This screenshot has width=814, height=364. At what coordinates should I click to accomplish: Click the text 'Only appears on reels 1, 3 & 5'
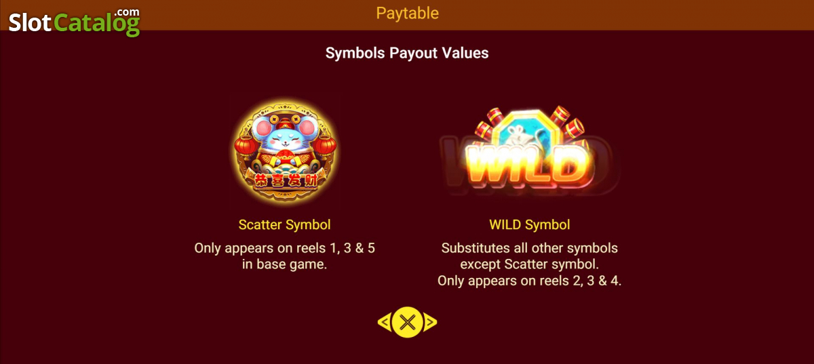click(x=285, y=248)
